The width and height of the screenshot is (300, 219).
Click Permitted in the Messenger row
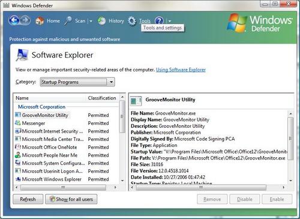(98, 123)
